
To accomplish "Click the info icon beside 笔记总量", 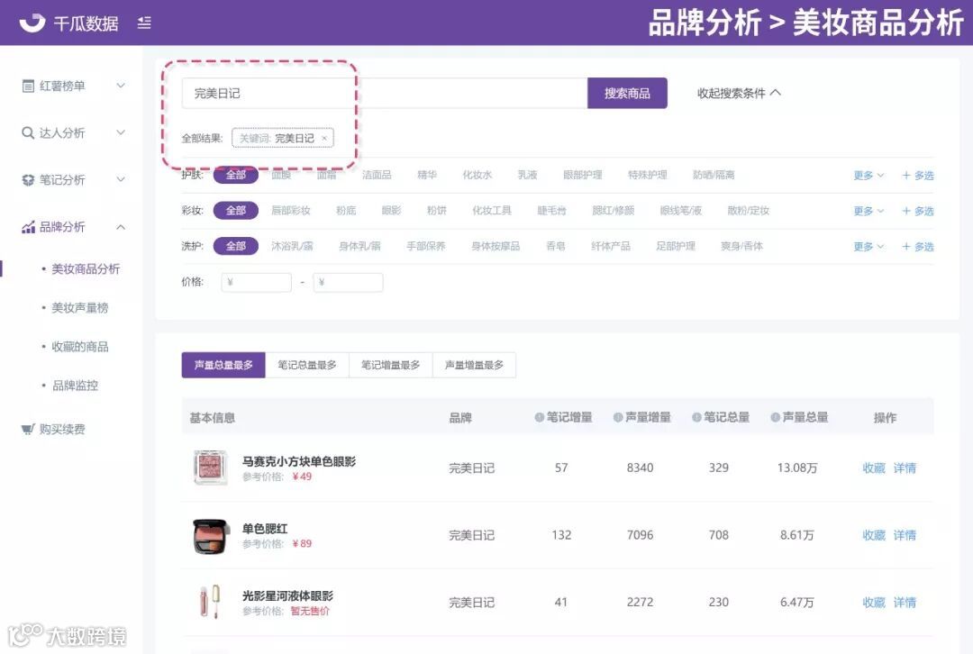I will [696, 418].
